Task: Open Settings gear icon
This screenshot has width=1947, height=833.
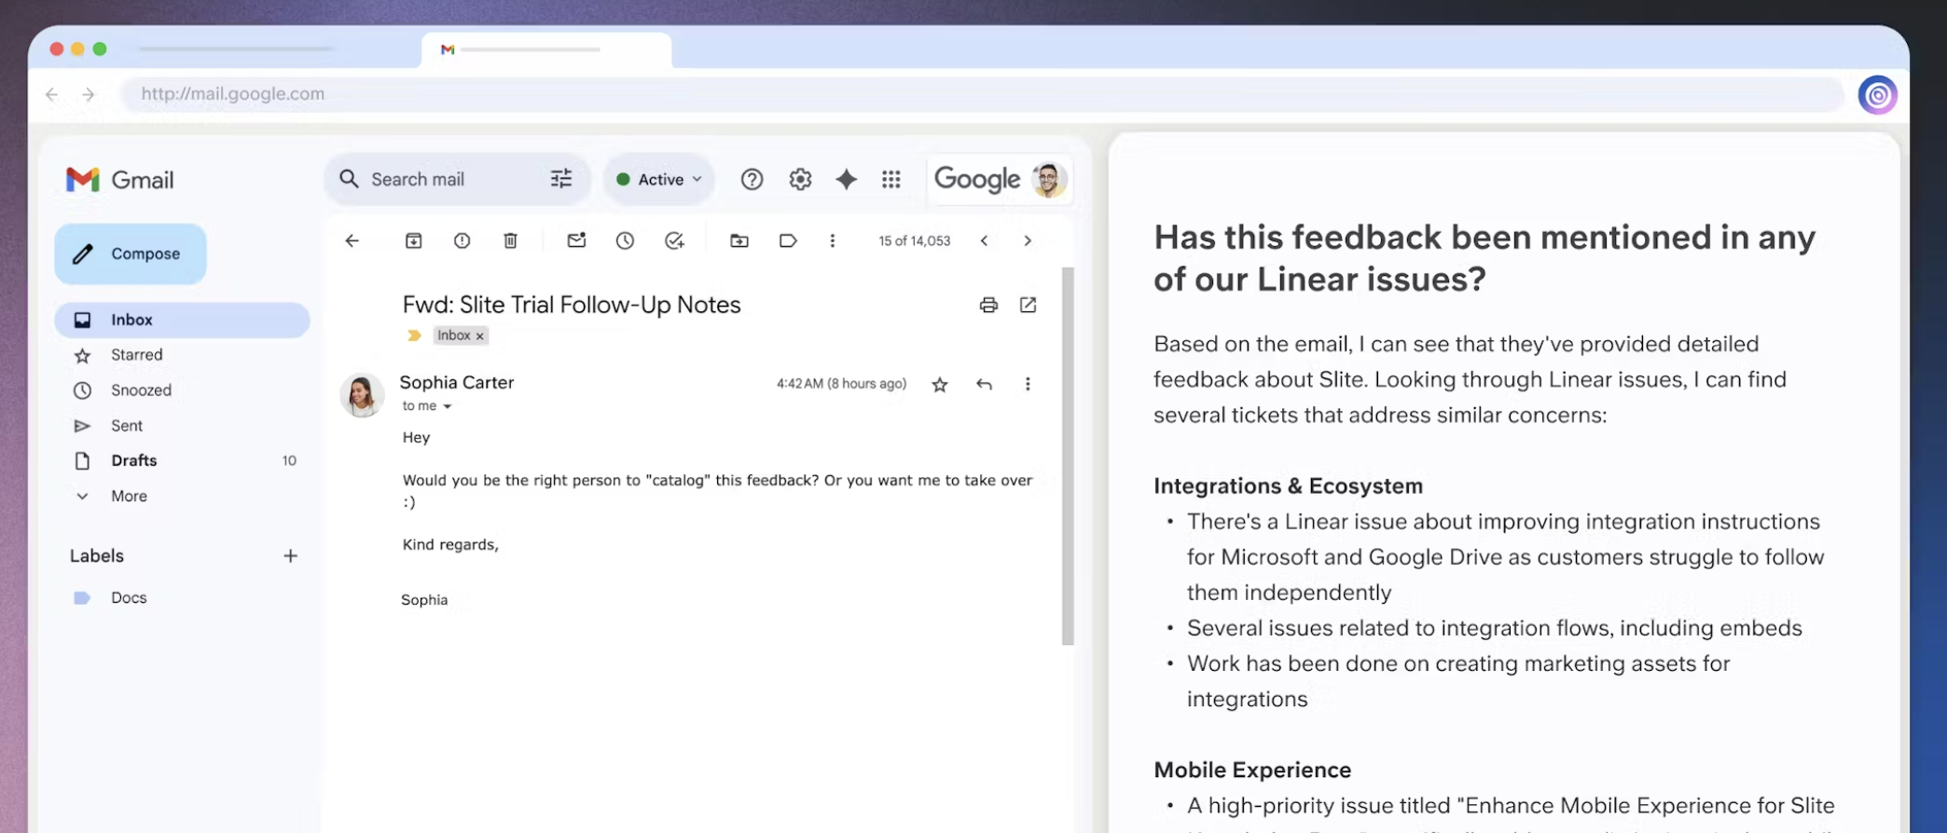Action: coord(800,179)
